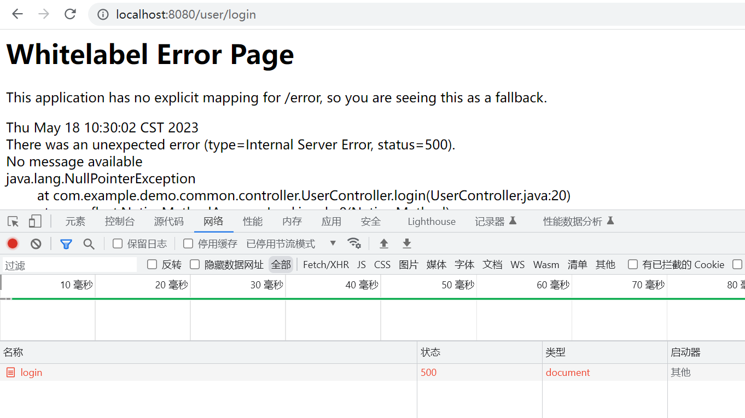
Task: Filter requests by 其他 type
Action: pos(606,265)
